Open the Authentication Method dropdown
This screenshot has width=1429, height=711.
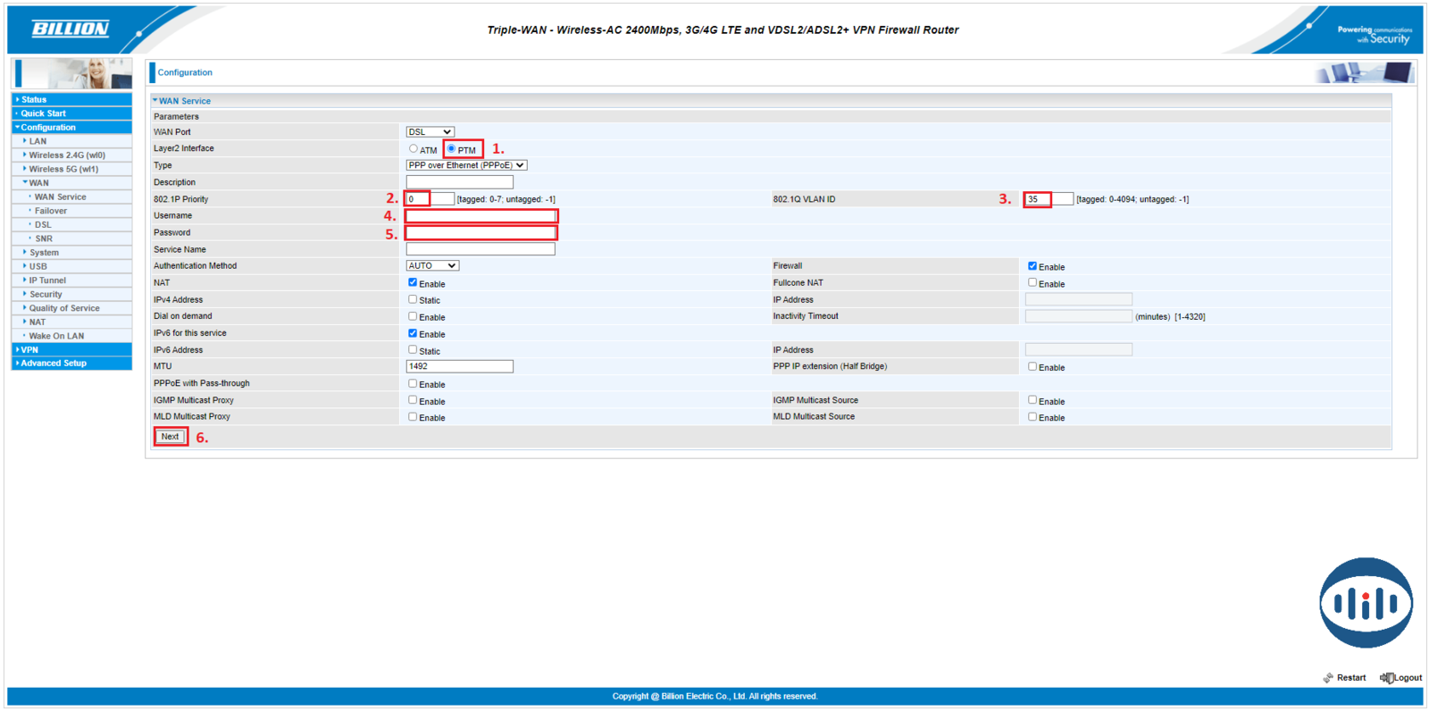(x=432, y=266)
